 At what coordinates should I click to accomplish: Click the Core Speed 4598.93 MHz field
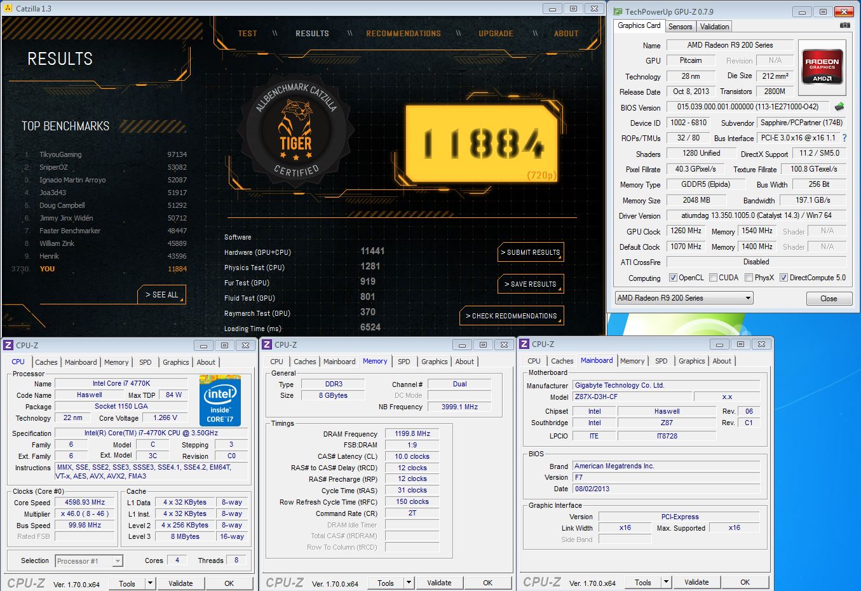(x=85, y=502)
